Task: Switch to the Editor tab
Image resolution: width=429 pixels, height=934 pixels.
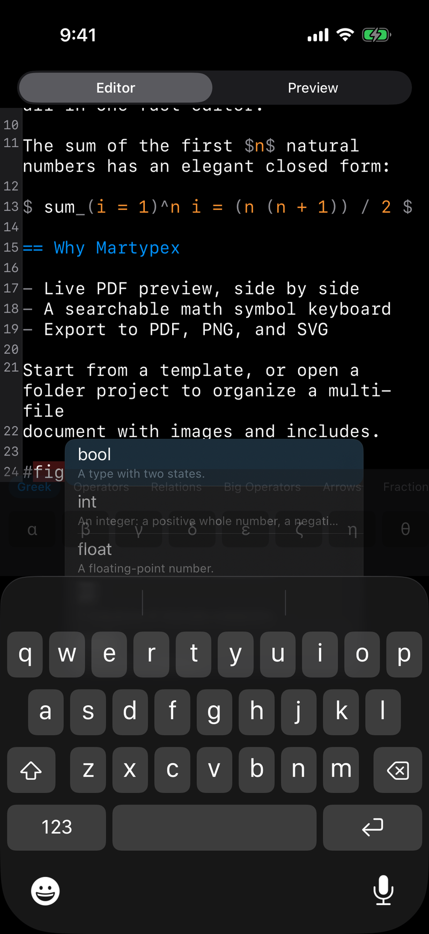Action: tap(116, 88)
